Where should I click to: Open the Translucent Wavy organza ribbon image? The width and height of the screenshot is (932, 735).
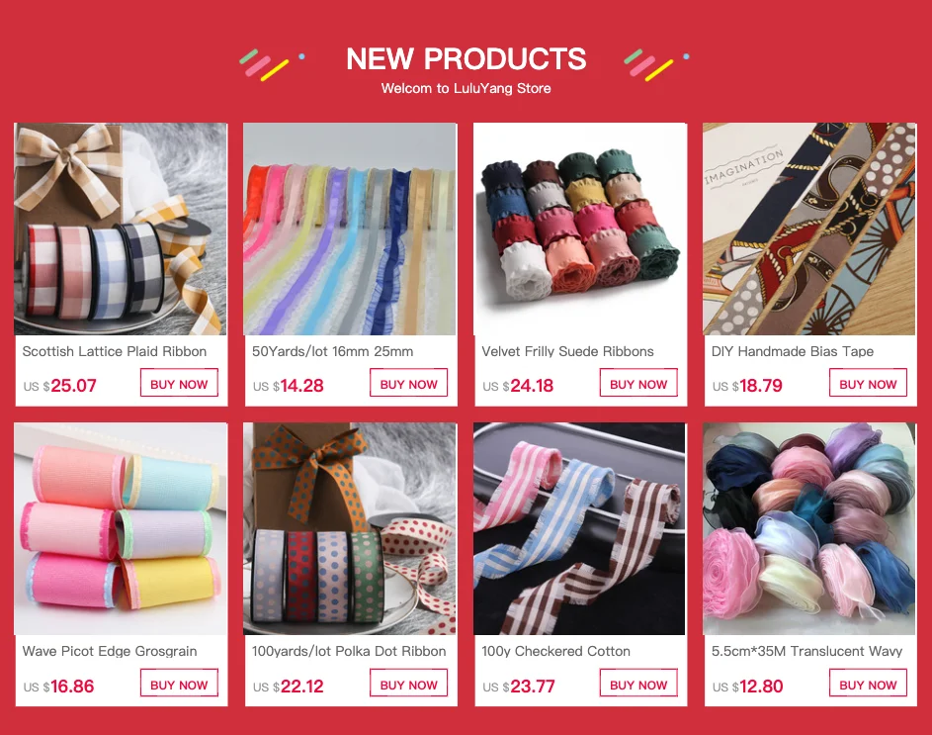809,529
